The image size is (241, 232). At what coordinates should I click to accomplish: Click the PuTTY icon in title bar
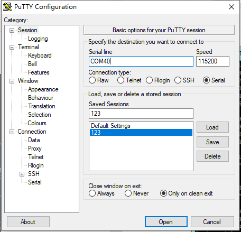tap(7, 7)
